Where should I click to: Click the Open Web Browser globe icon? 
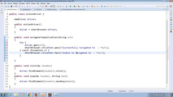coord(102,6)
